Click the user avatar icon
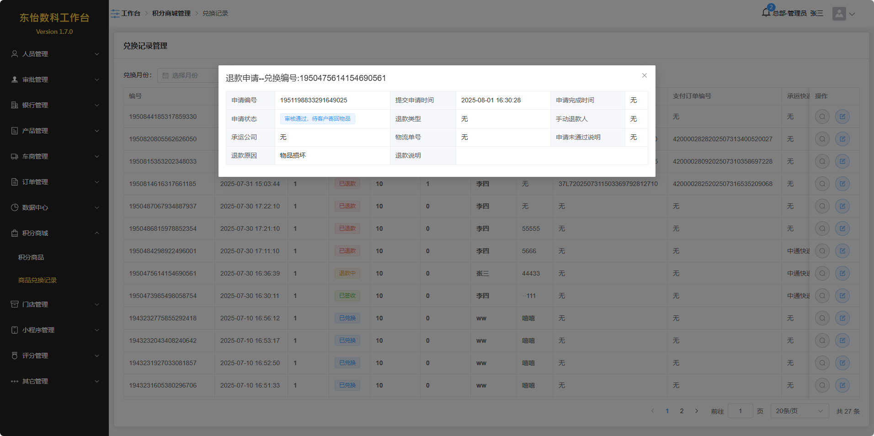This screenshot has width=874, height=436. pos(839,14)
